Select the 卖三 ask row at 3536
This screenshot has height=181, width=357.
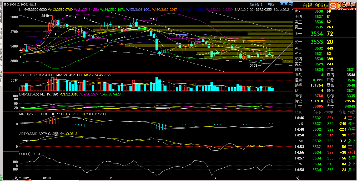pos(325,22)
